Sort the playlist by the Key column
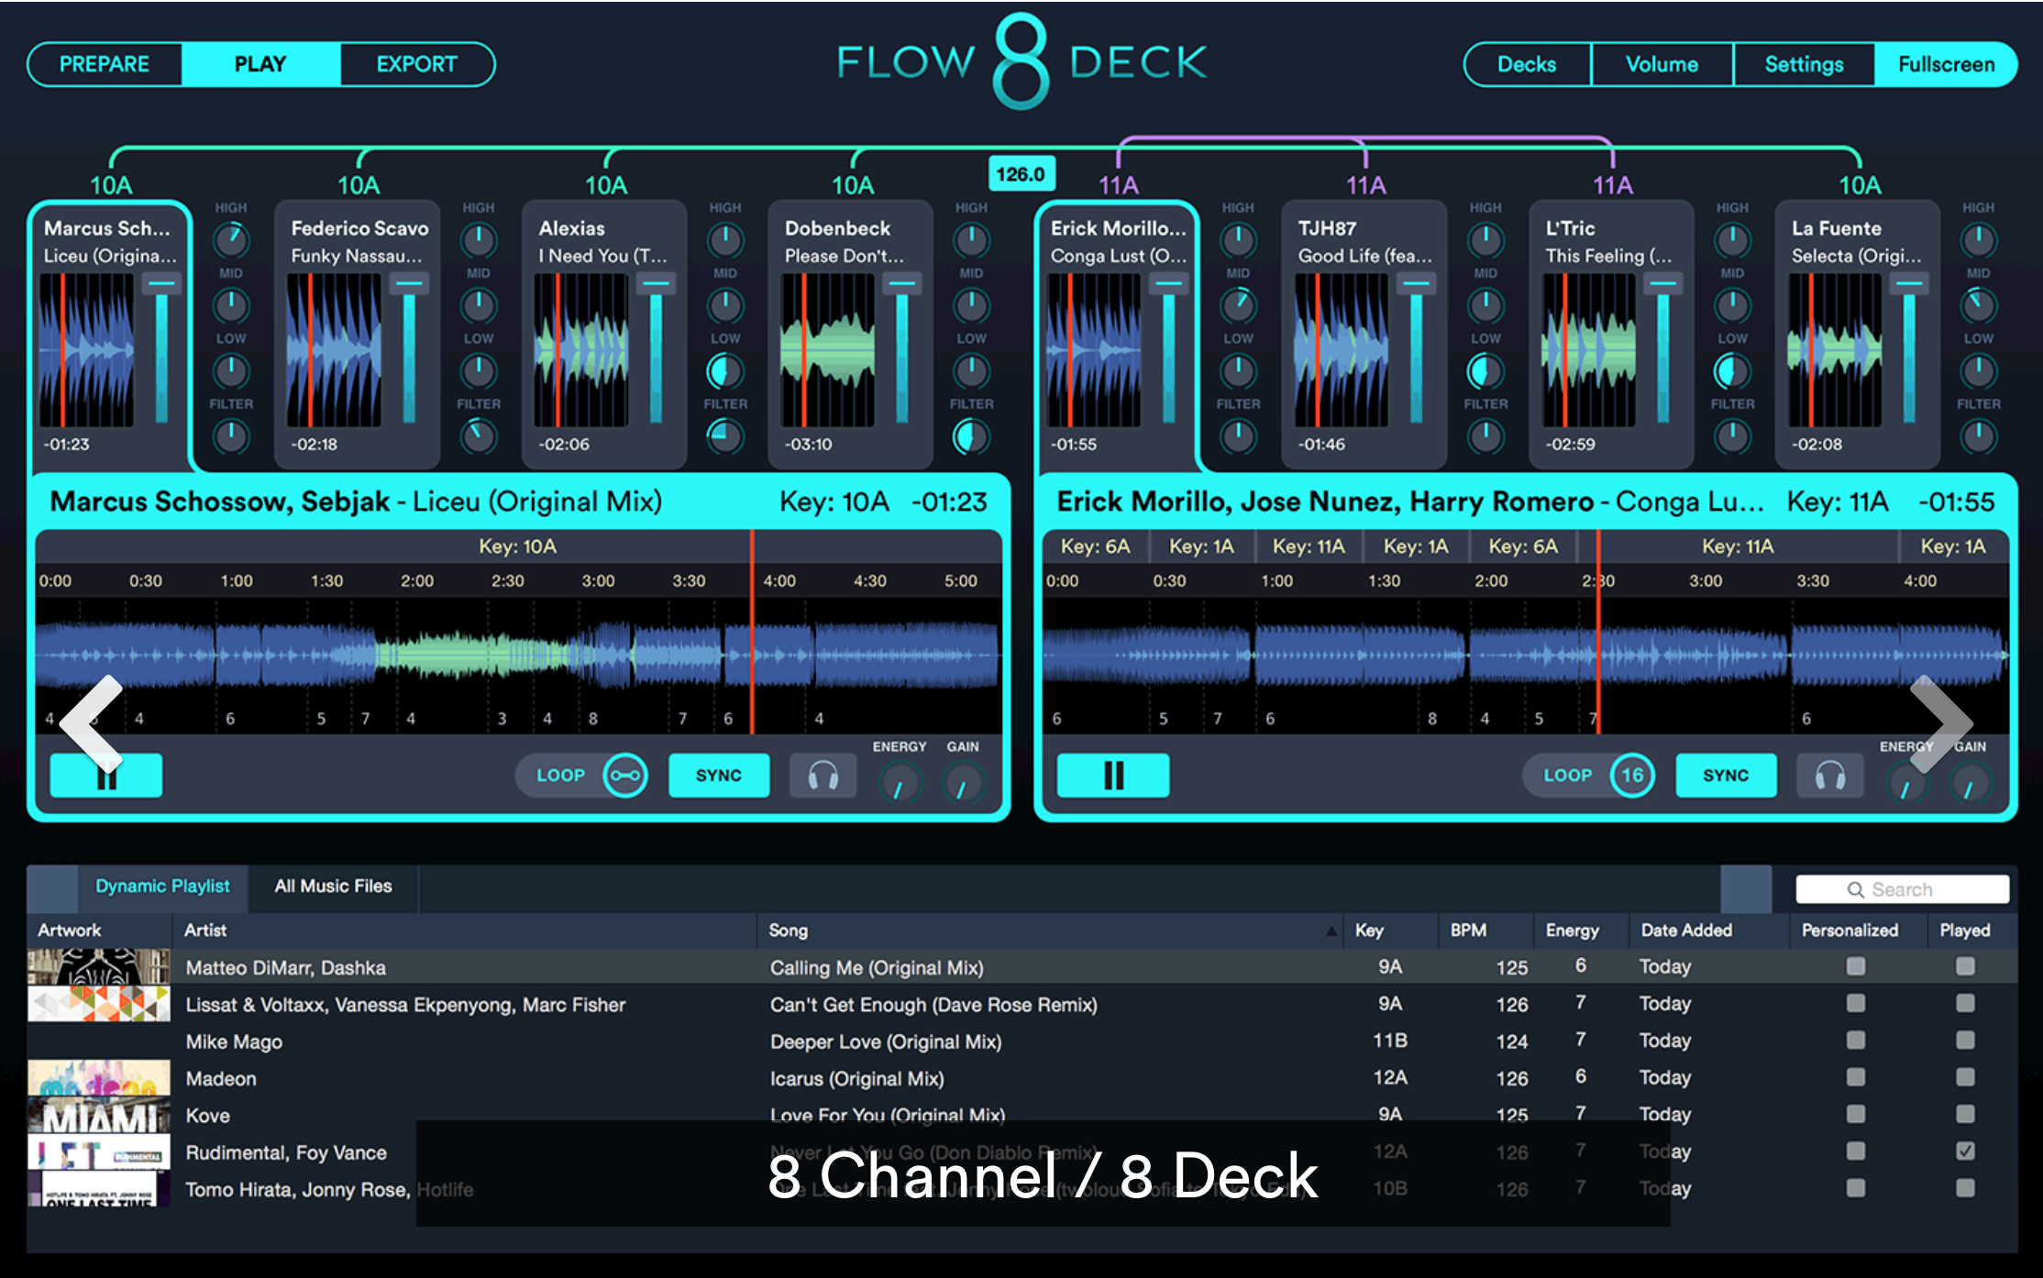This screenshot has width=2043, height=1278. tap(1370, 930)
